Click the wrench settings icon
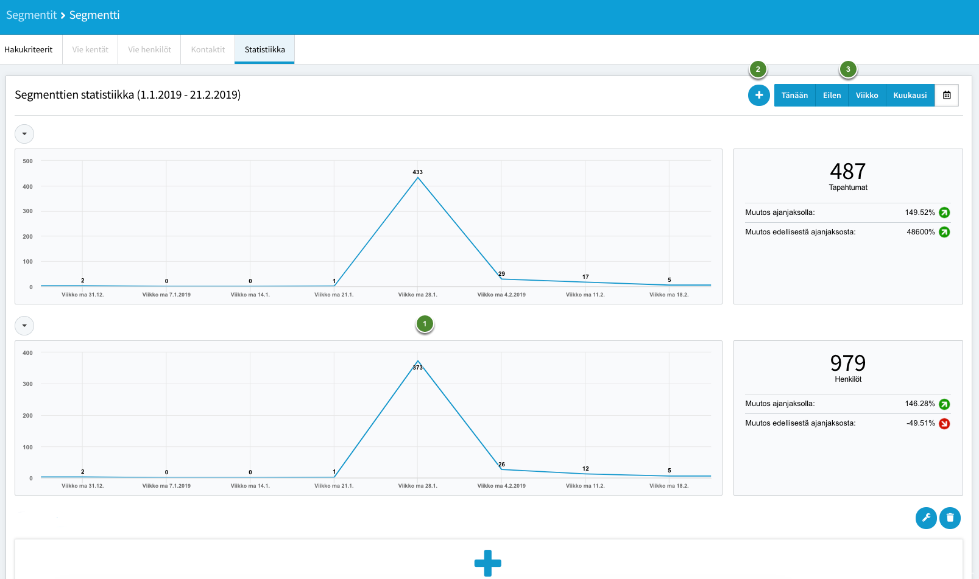This screenshot has height=579, width=979. 926,518
